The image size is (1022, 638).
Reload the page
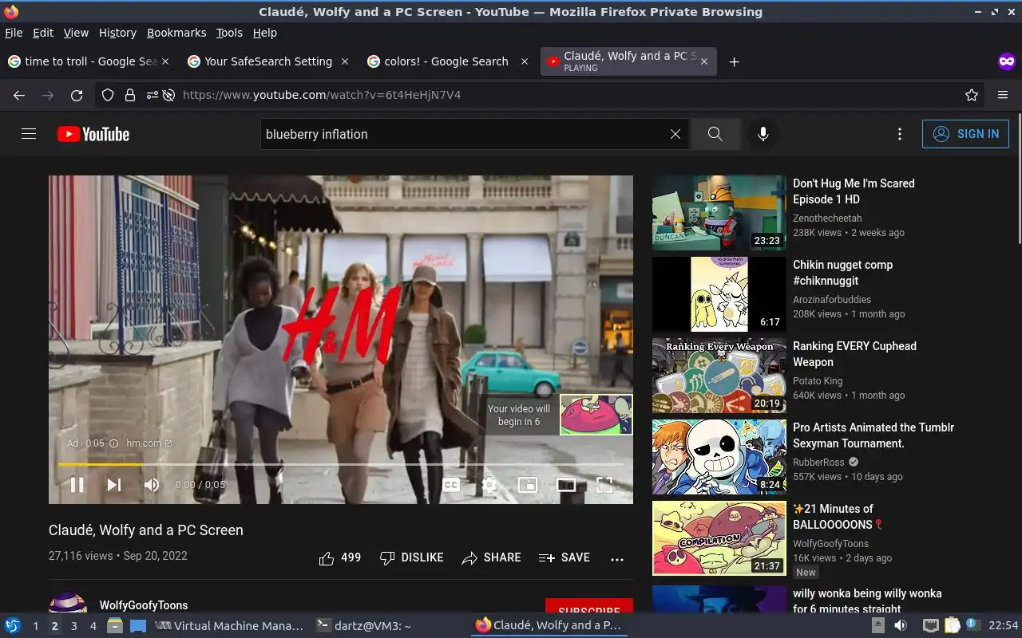coord(77,95)
